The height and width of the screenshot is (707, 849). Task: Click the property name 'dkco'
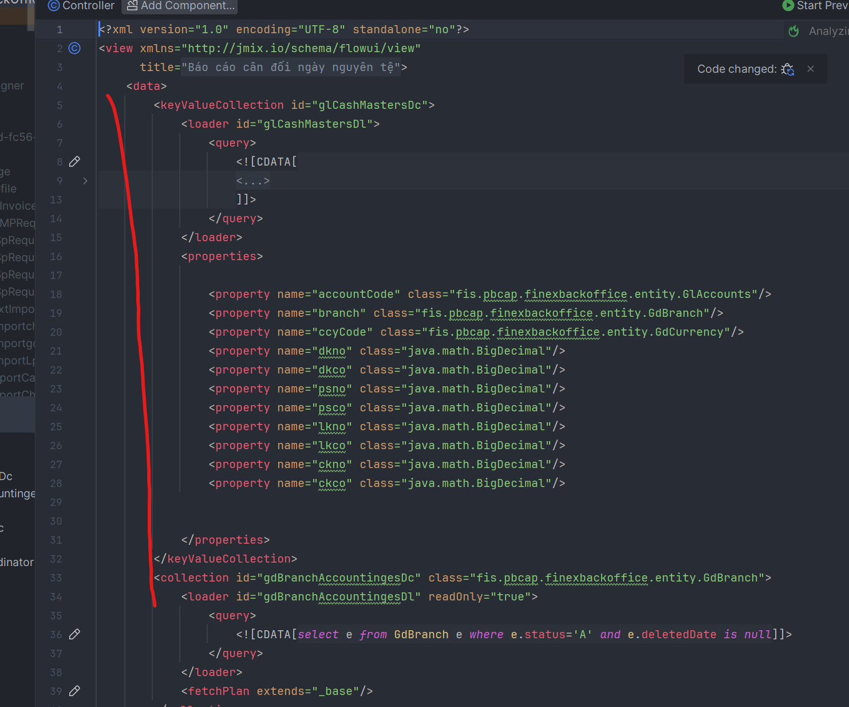(x=332, y=370)
